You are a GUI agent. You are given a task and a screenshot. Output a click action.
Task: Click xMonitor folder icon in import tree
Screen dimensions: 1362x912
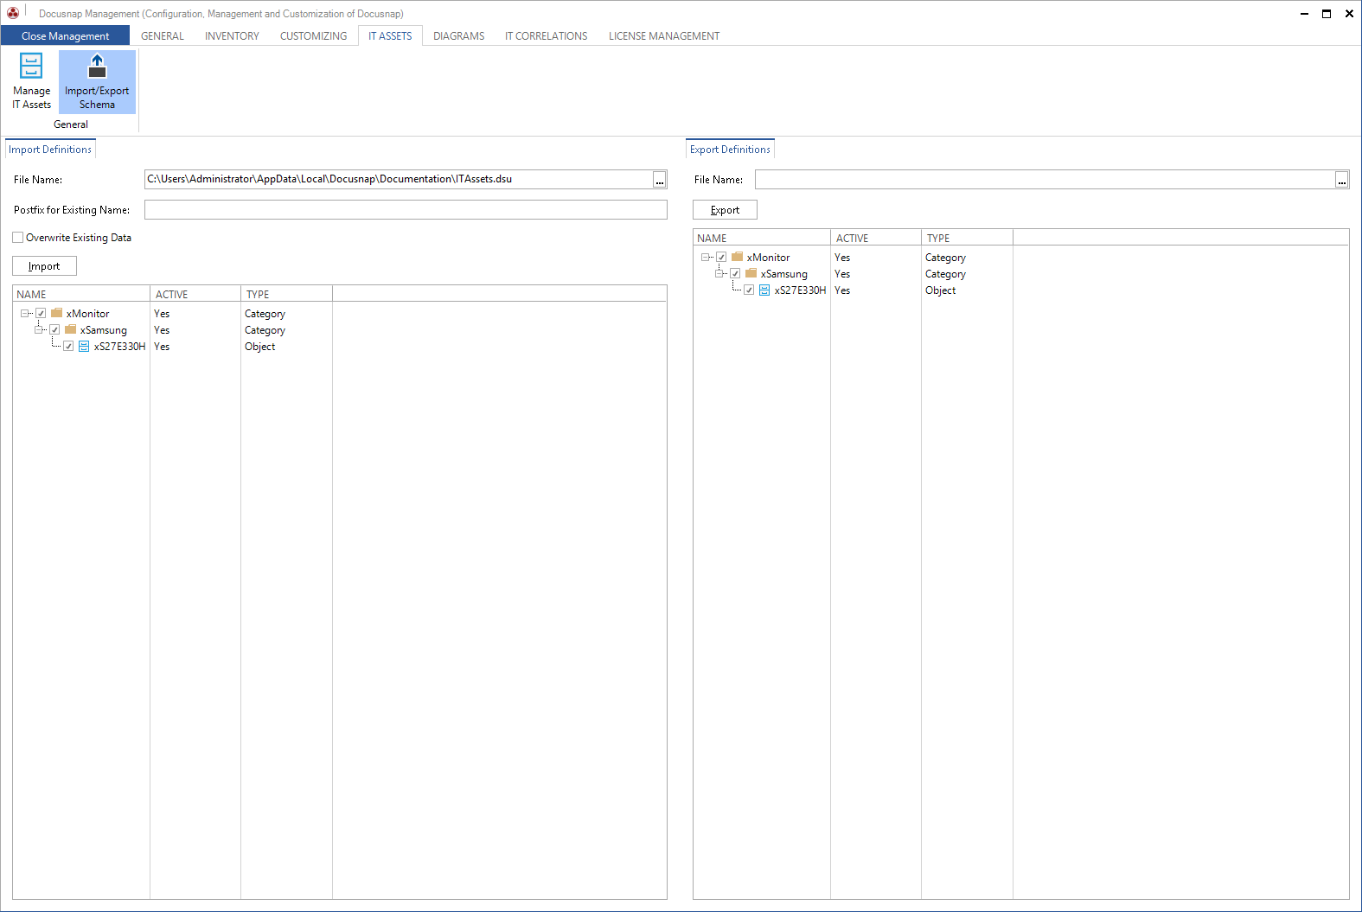point(57,313)
